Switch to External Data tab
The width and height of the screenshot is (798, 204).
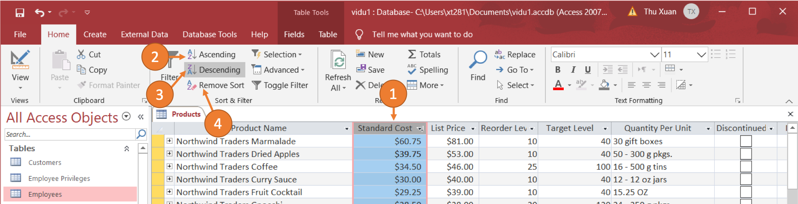click(x=144, y=34)
